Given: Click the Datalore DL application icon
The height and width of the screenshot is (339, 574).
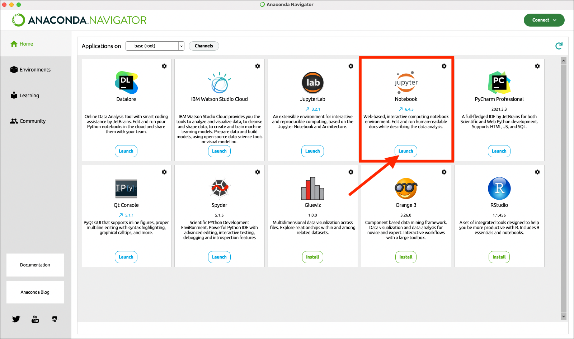Looking at the screenshot, I should pyautogui.click(x=126, y=83).
